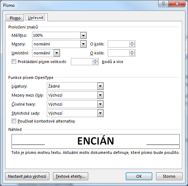Enable Prokládání písem velikosti checkbox
The image size is (188, 186).
click(x=14, y=62)
